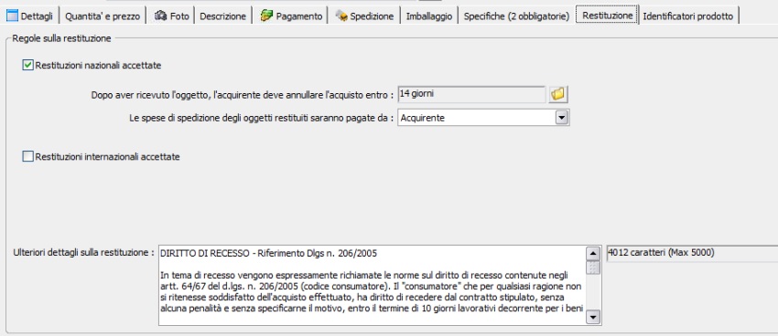Select the Restituzione tab
This screenshot has width=778, height=336.
(608, 15)
